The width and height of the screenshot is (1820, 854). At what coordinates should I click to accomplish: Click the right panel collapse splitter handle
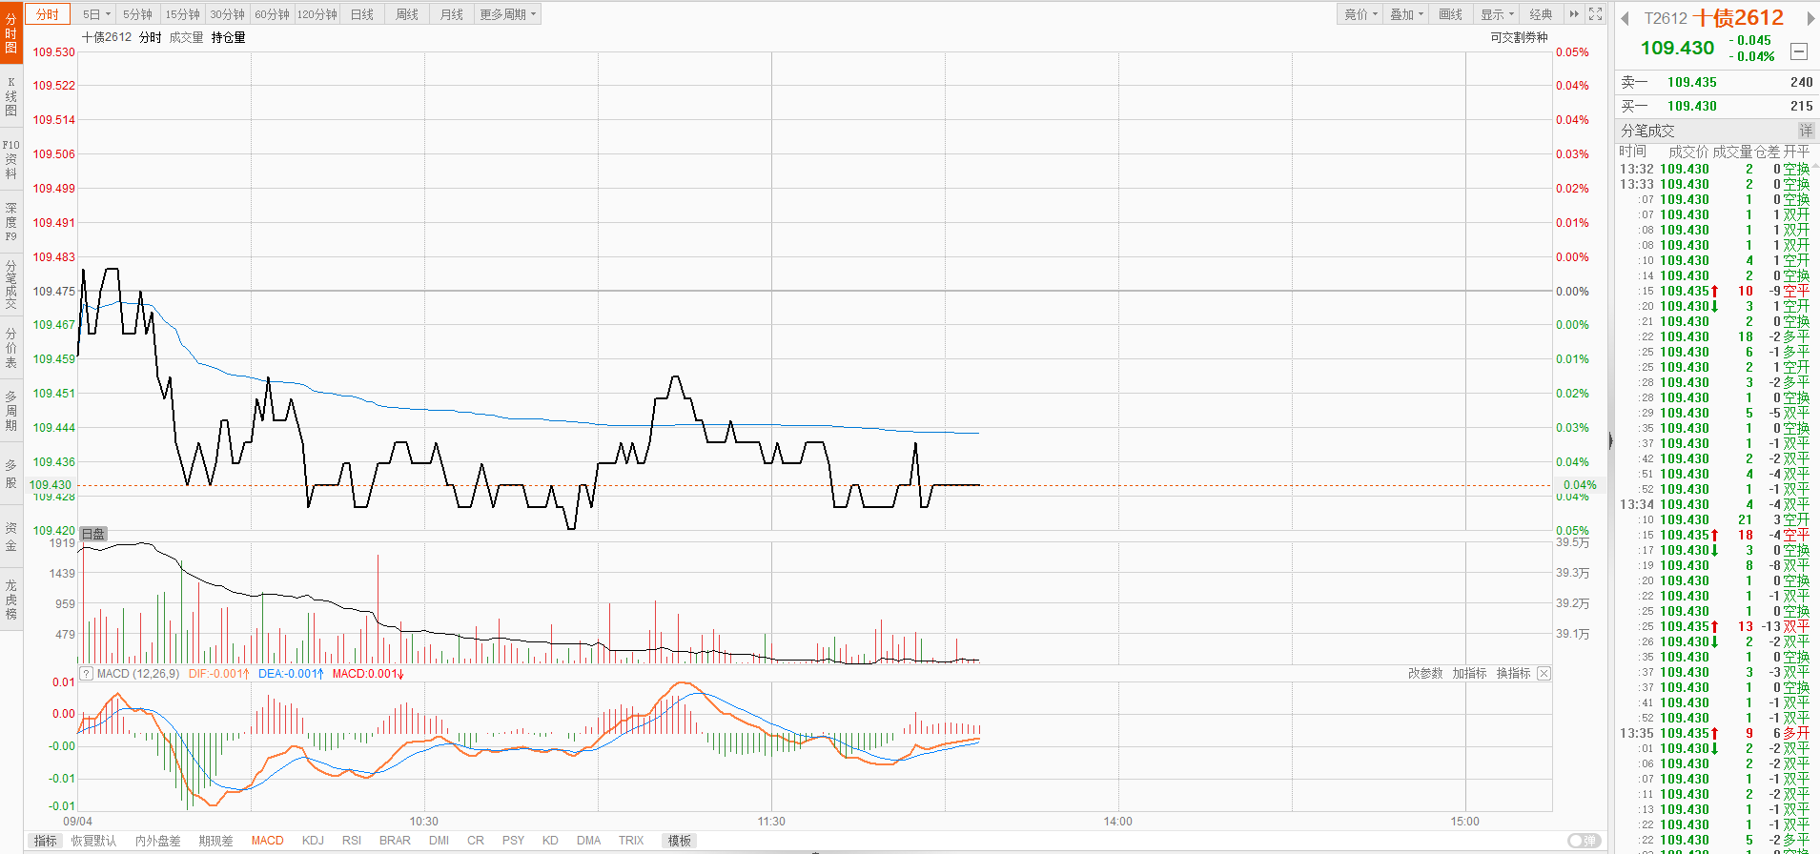coord(1611,440)
